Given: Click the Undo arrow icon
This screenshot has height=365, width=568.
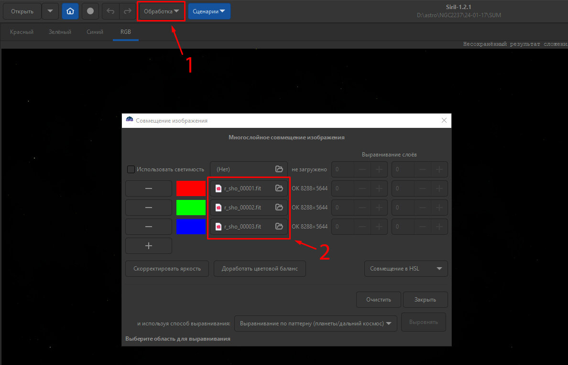Looking at the screenshot, I should (110, 11).
